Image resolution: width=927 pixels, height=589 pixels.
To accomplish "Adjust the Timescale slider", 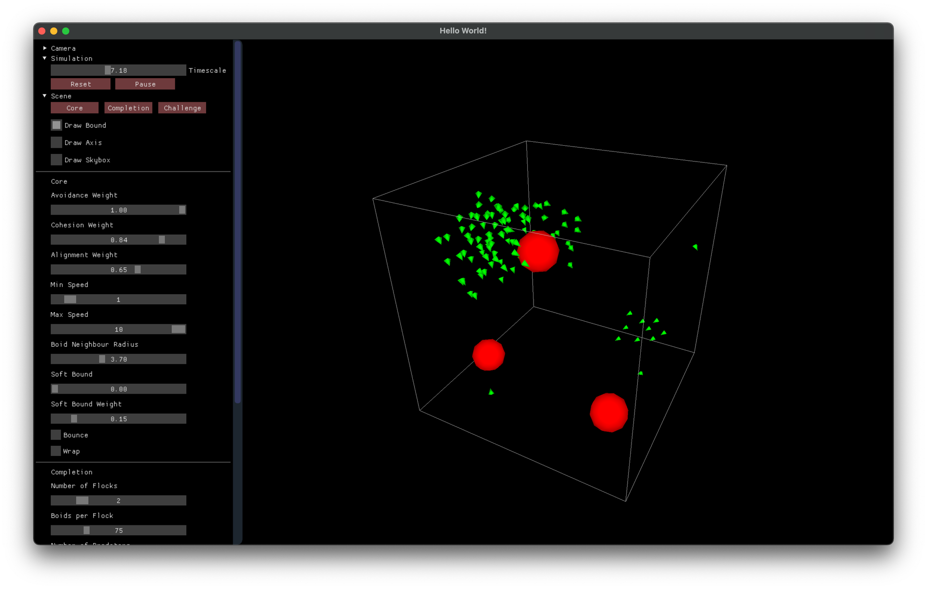I will pyautogui.click(x=118, y=70).
